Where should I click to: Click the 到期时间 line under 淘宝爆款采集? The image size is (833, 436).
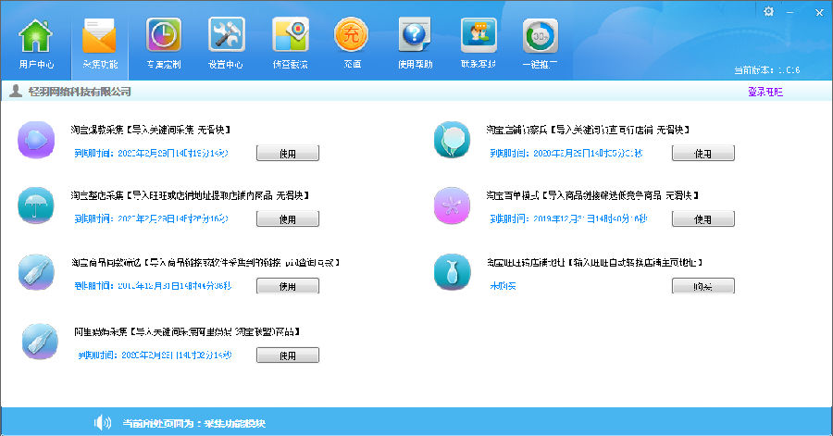(152, 154)
